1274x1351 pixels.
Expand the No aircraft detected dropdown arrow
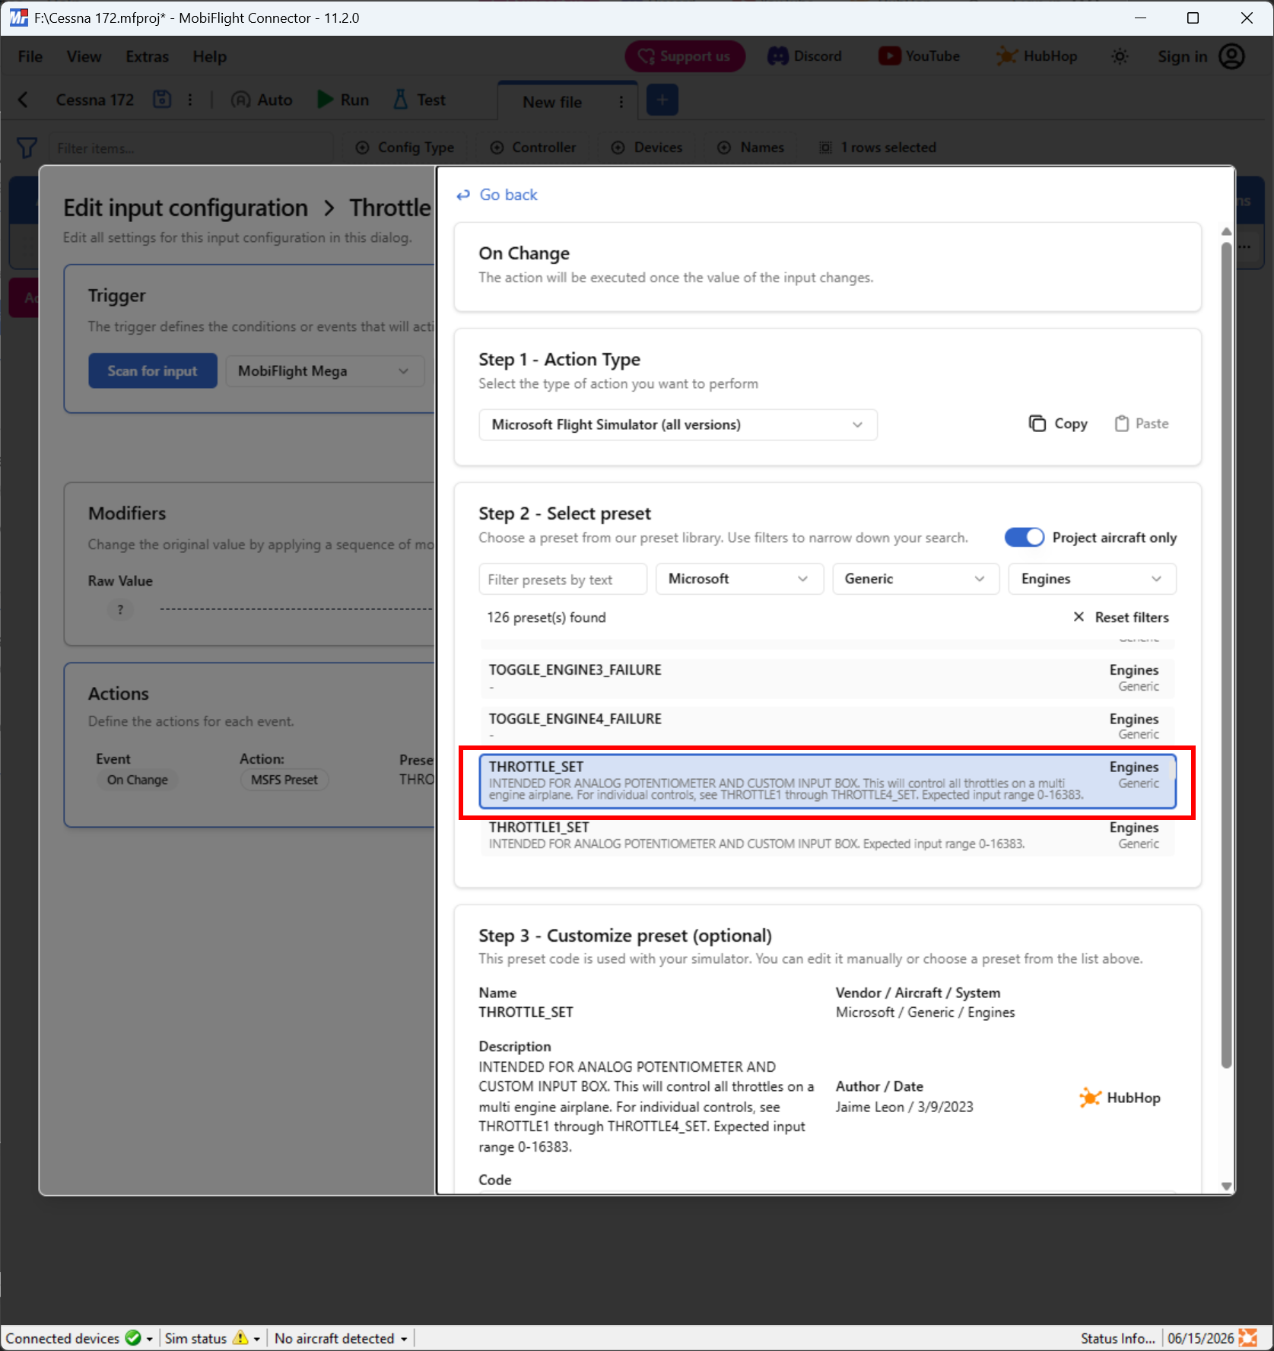coord(404,1339)
